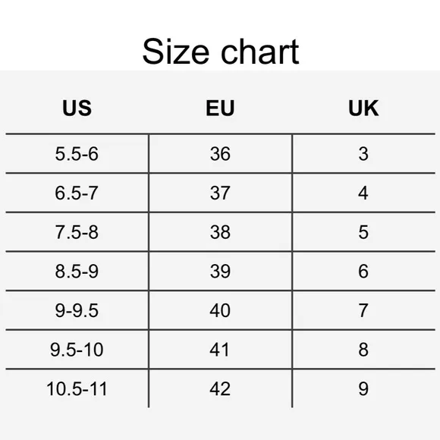This screenshot has height=440, width=440.
Task: Select the US 8.5-9 cell
Action: 77,272
